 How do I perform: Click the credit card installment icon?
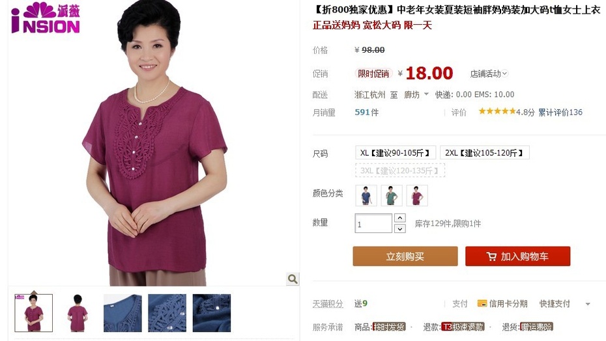482,303
